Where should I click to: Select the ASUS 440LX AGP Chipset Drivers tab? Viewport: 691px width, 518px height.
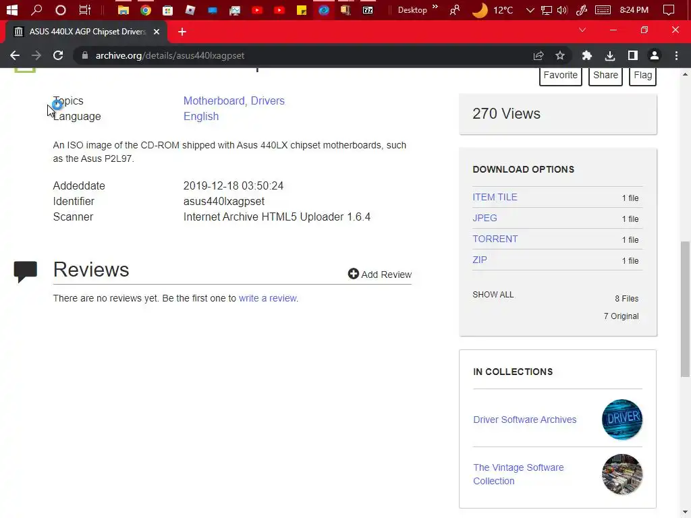point(86,32)
